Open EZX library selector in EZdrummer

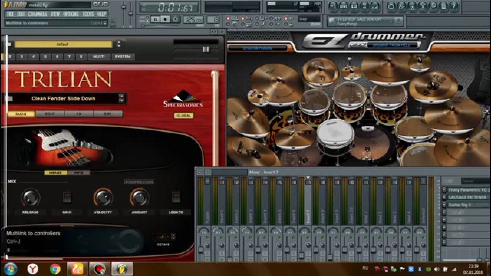pyautogui.click(x=393, y=45)
